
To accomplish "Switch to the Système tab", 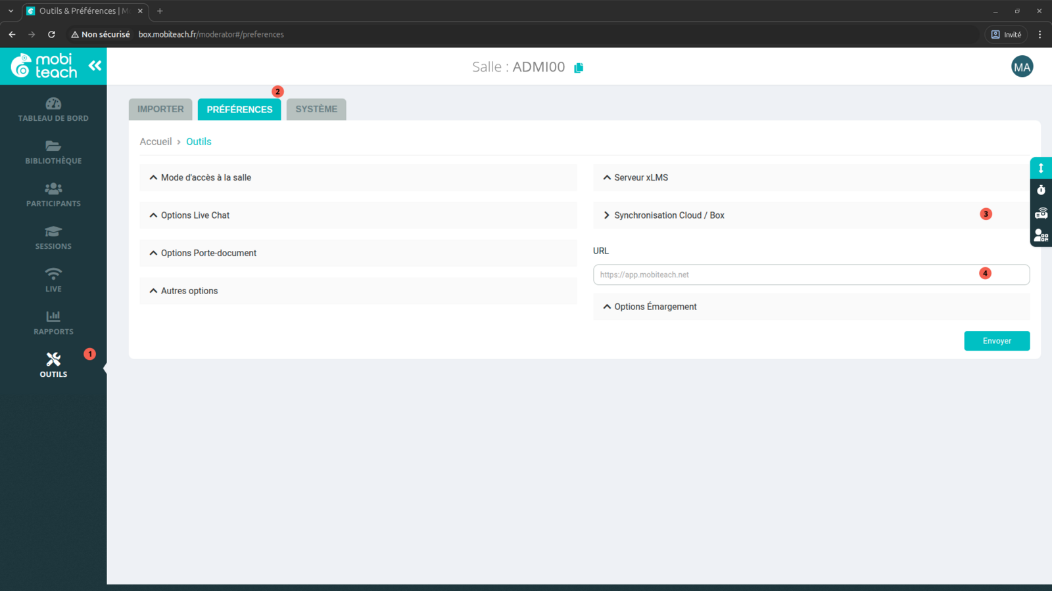I will (316, 109).
